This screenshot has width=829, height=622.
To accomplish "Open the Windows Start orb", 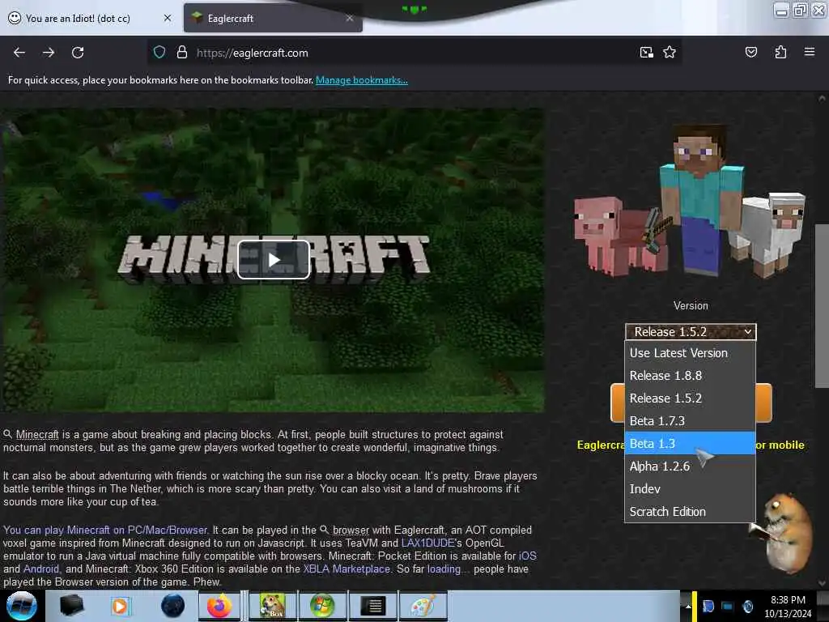I will pos(21,606).
